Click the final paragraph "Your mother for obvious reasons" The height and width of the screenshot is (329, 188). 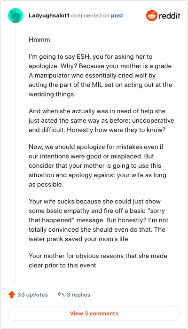[98, 260]
